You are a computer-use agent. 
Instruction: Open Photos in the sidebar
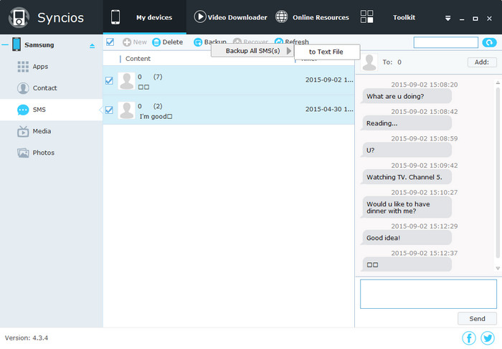[51, 153]
